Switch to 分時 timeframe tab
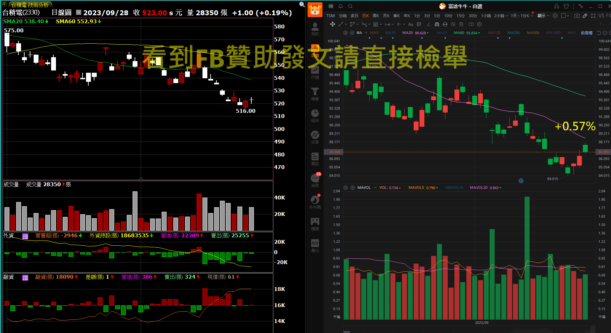 (x=343, y=16)
